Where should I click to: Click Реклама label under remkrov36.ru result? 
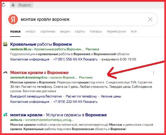coord(92,49)
